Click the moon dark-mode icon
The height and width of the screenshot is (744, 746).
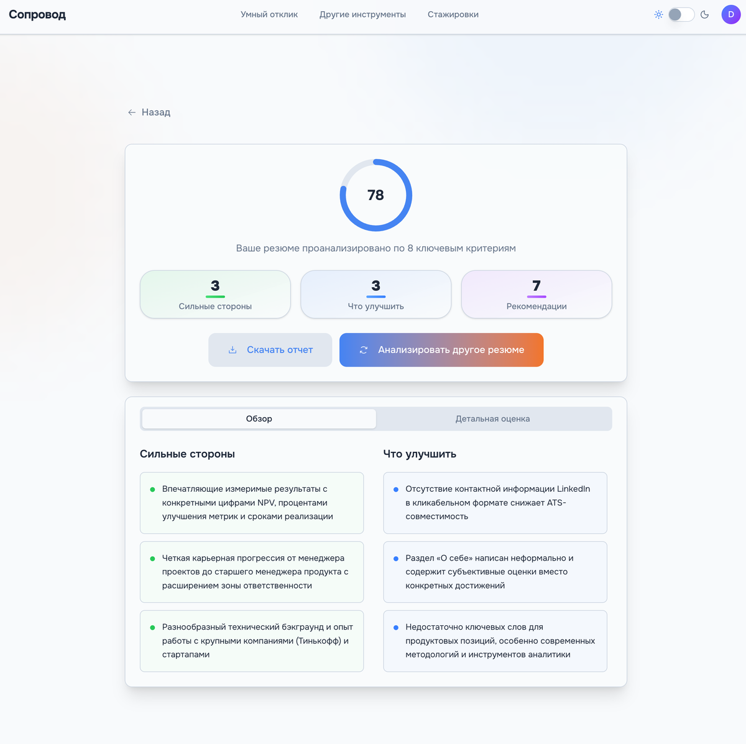704,14
